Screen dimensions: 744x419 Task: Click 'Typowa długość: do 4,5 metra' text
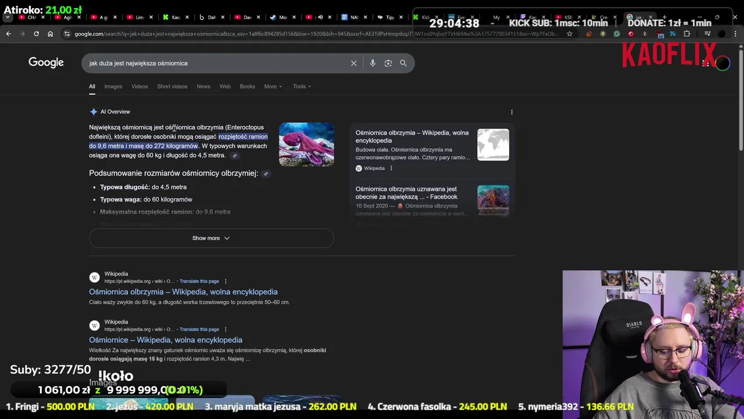click(x=143, y=187)
